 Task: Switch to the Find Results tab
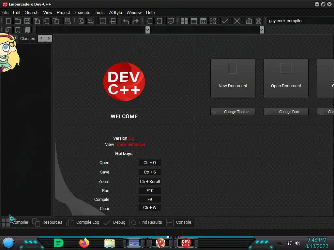pyautogui.click(x=146, y=222)
